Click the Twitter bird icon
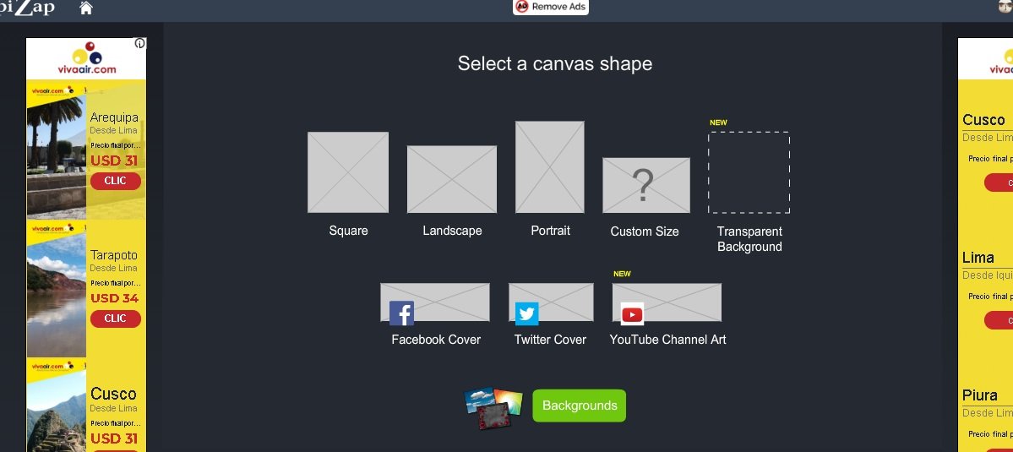This screenshot has height=452, width=1013. 526,313
